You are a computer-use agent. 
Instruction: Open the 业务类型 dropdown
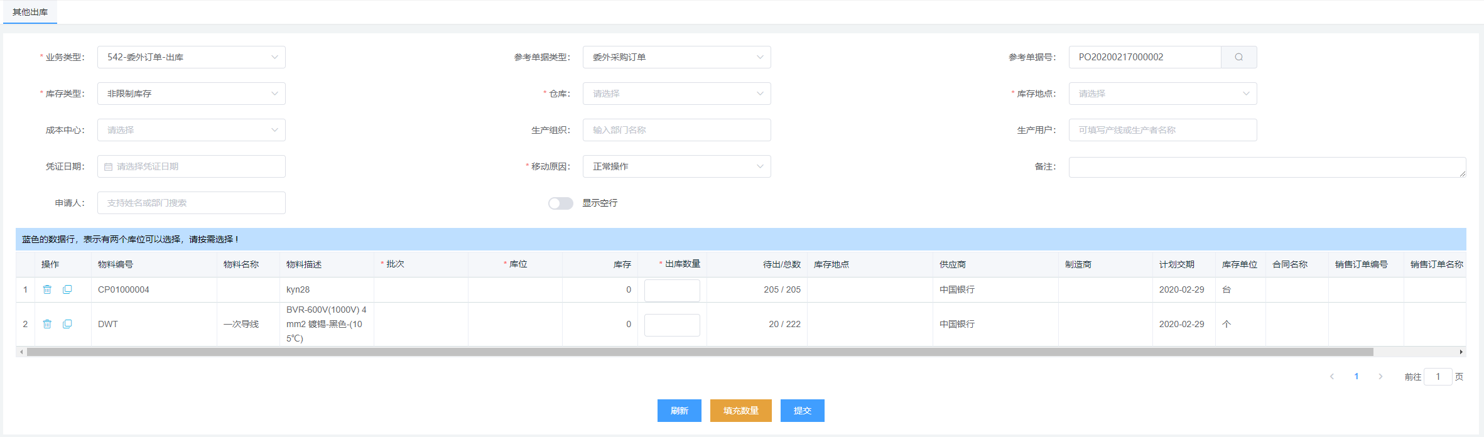(x=191, y=57)
